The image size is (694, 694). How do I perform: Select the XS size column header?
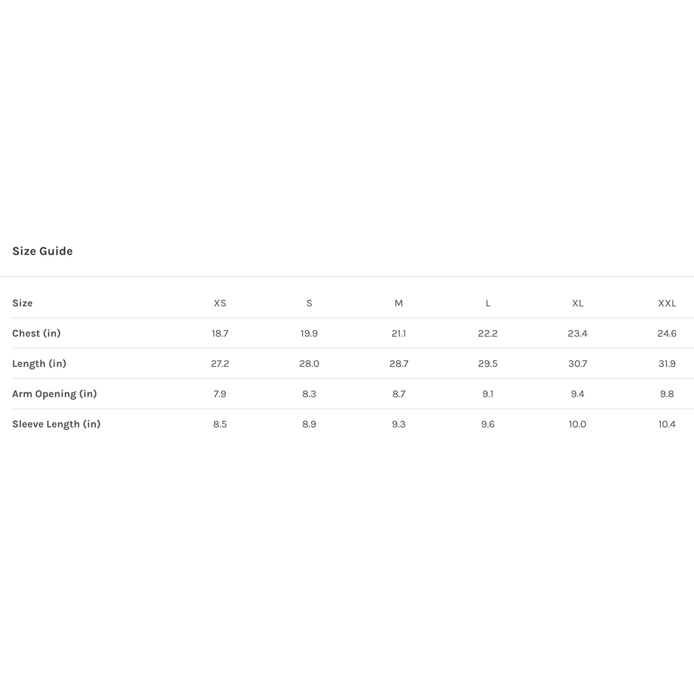(220, 303)
